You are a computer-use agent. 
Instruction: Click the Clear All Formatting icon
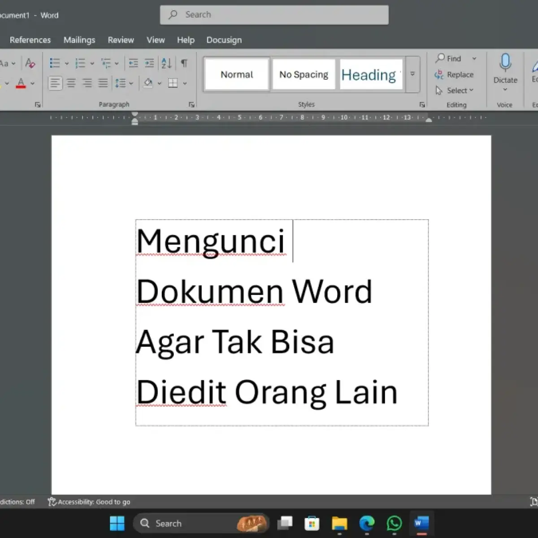pos(30,63)
